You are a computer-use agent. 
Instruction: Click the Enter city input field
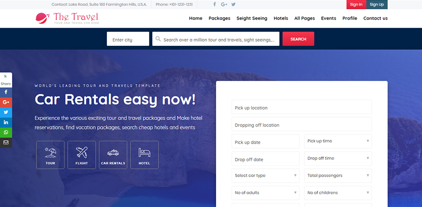tap(128, 39)
